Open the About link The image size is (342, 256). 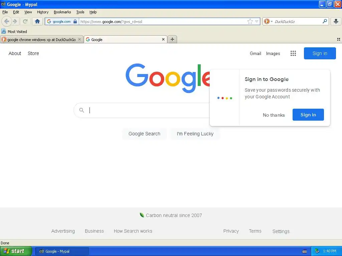coord(15,53)
